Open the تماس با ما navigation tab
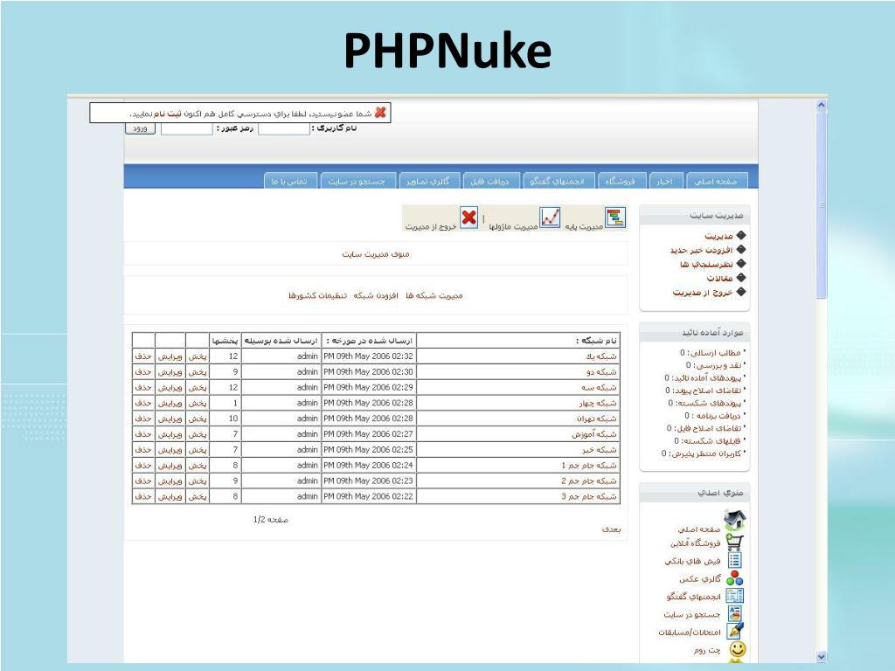The image size is (895, 671). (289, 181)
